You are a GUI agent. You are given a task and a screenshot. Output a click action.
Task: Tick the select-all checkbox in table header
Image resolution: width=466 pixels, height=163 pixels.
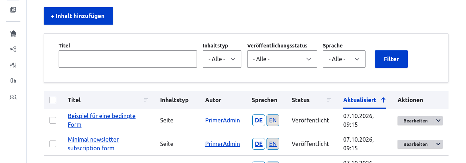[53, 100]
